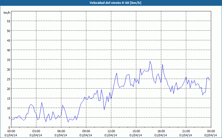Click the 20 label on the vertical axis

click(x=9, y=89)
